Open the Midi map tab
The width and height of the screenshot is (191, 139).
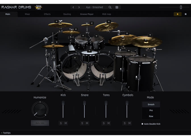(x=107, y=14)
